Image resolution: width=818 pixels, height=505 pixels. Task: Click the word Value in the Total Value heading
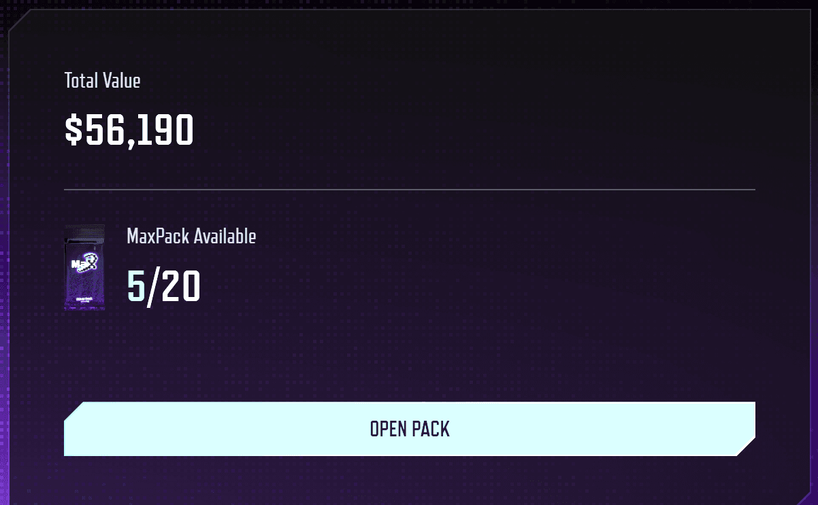pyautogui.click(x=121, y=81)
